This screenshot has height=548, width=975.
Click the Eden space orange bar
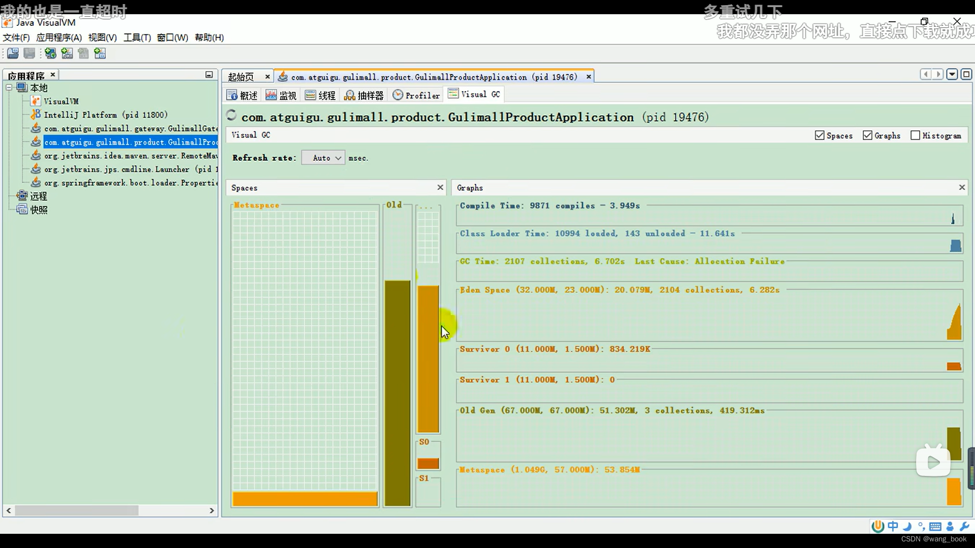(428, 359)
